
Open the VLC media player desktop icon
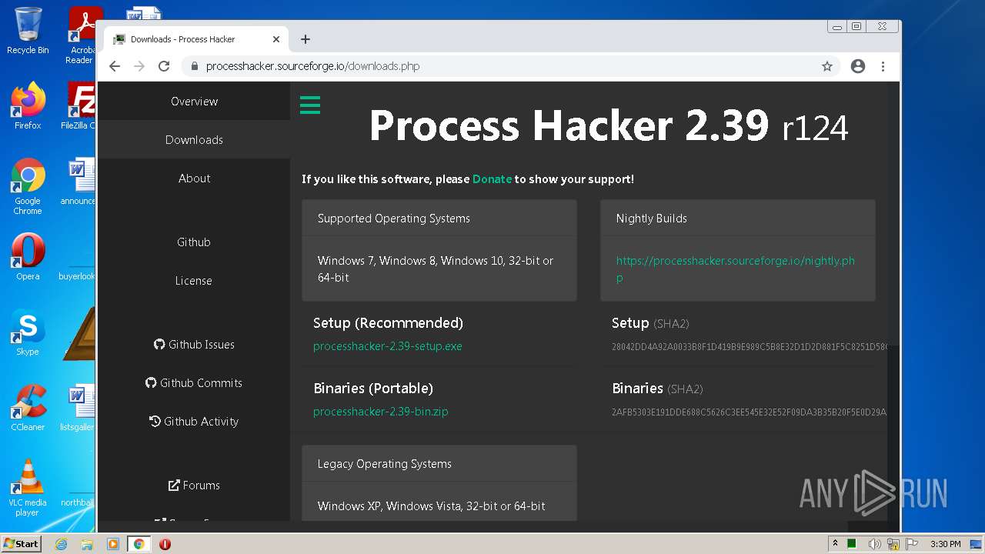click(28, 488)
